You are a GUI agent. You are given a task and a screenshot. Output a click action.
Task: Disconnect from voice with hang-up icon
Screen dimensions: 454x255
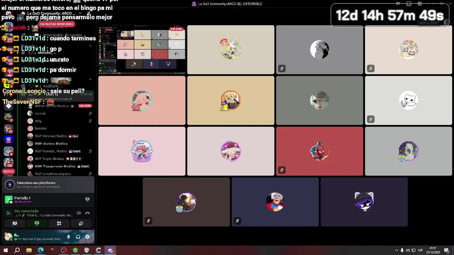tap(87, 213)
